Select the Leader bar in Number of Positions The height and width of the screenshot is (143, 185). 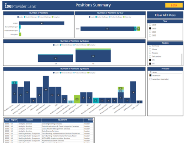[42, 23]
